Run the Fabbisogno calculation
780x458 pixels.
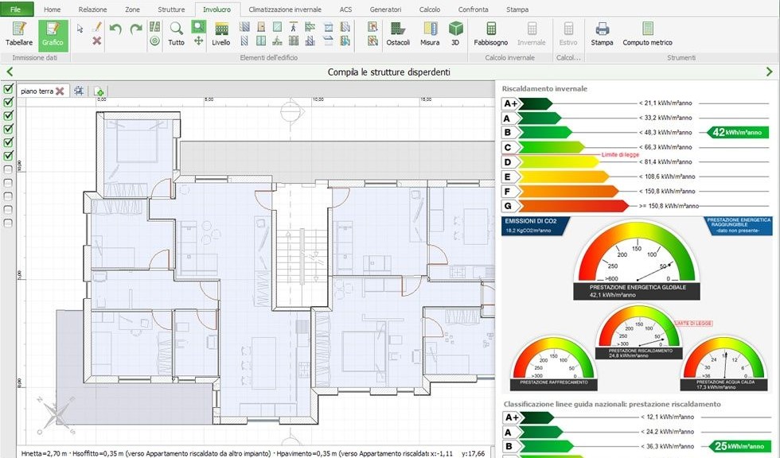coord(491,33)
